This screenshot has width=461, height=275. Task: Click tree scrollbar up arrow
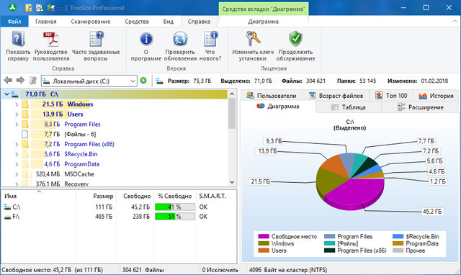232,94
